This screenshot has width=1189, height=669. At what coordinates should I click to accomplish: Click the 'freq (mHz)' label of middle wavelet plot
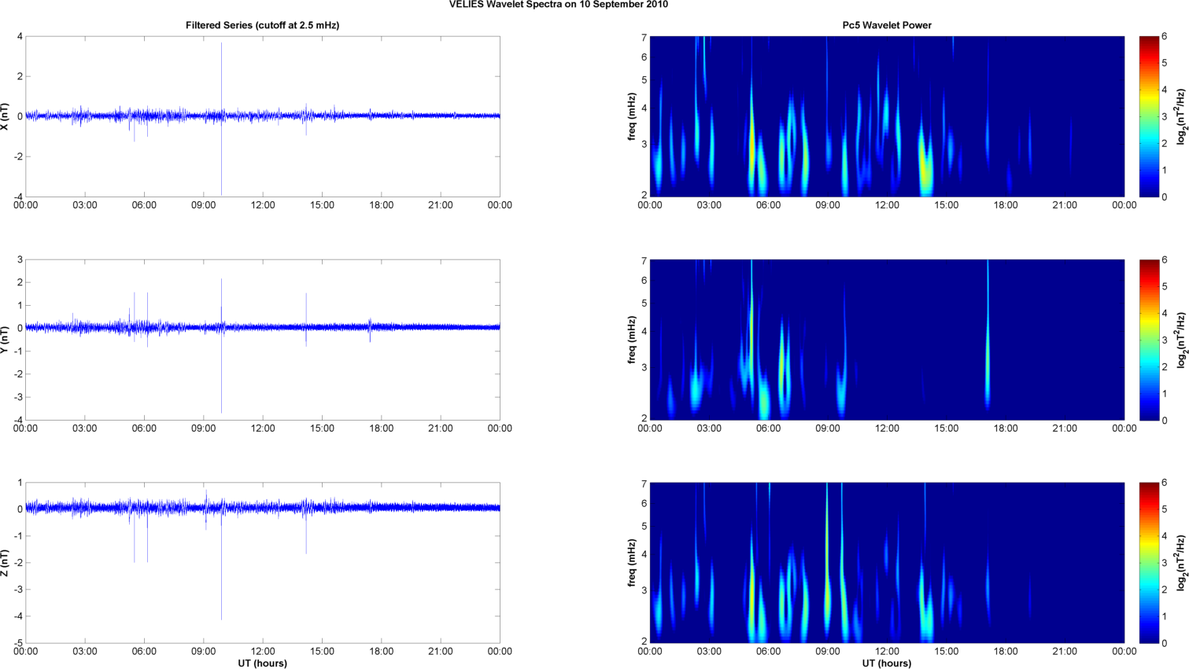tap(632, 340)
